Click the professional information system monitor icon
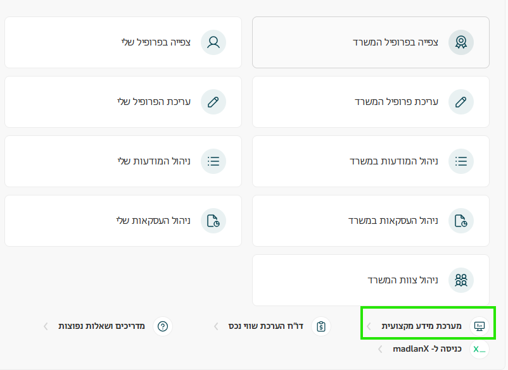This screenshot has height=370, width=508. click(479, 326)
